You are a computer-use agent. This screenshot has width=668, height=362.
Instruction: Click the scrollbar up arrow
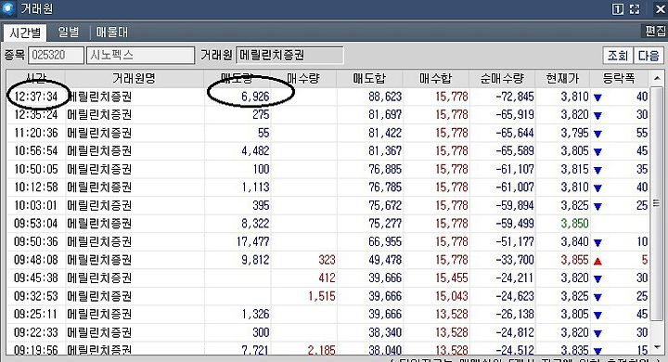(658, 79)
